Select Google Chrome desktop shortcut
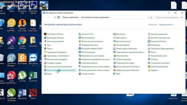 (x=22, y=43)
